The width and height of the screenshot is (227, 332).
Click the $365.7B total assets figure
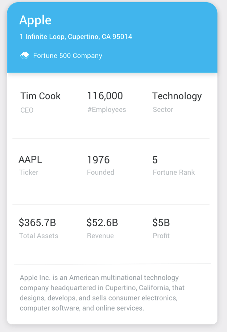click(x=37, y=222)
